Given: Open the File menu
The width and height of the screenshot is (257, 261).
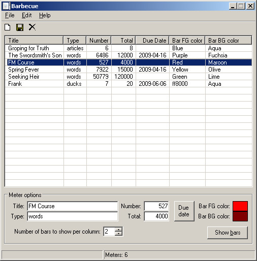Looking at the screenshot, I should pos(10,15).
